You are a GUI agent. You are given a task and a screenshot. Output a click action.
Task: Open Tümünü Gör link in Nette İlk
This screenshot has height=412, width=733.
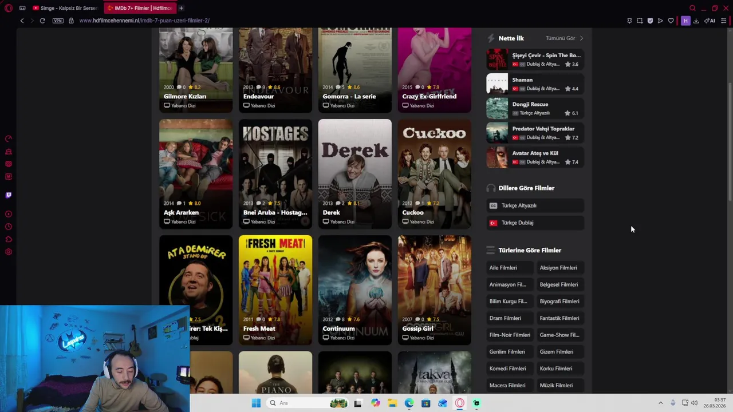[560, 38]
